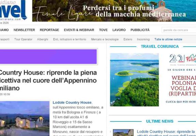This screenshot has width=196, height=136.
Task: Select the Incoming category
Action: click(143, 39)
